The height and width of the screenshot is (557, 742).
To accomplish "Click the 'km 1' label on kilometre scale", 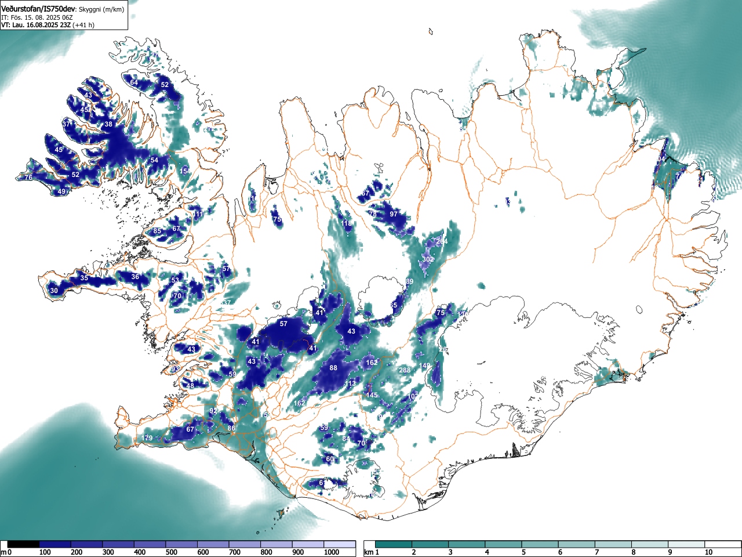I will 372,552.
